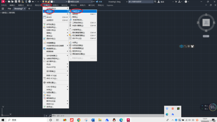Click the new drawing tab plus icon

click(29, 9)
